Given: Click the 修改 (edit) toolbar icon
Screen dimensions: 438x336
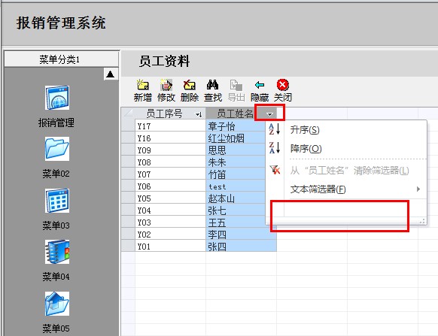Looking at the screenshot, I should click(166, 85).
